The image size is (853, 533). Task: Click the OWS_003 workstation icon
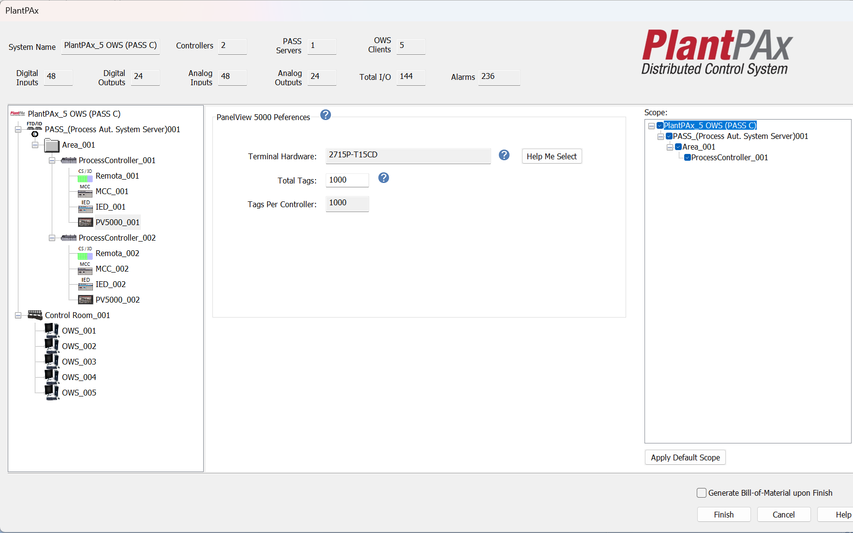click(52, 362)
